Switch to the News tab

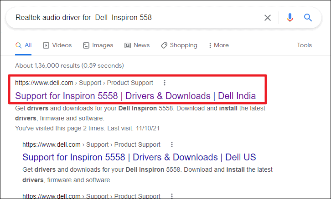point(137,45)
